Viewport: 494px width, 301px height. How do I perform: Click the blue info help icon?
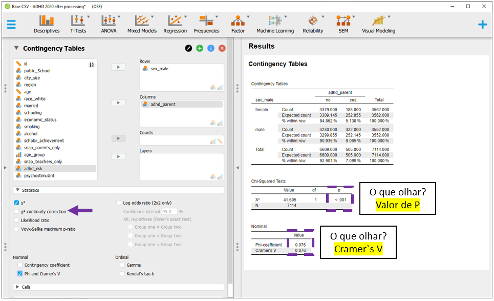[211, 48]
